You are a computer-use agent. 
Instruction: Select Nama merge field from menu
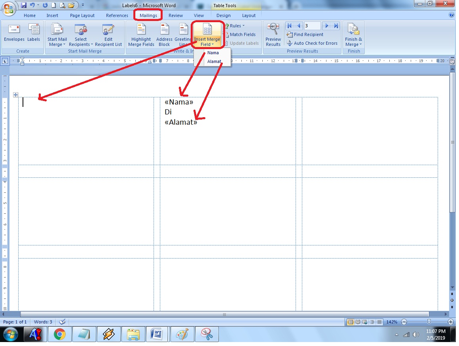[x=213, y=53]
